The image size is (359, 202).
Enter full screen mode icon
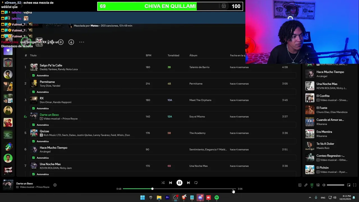355,185
